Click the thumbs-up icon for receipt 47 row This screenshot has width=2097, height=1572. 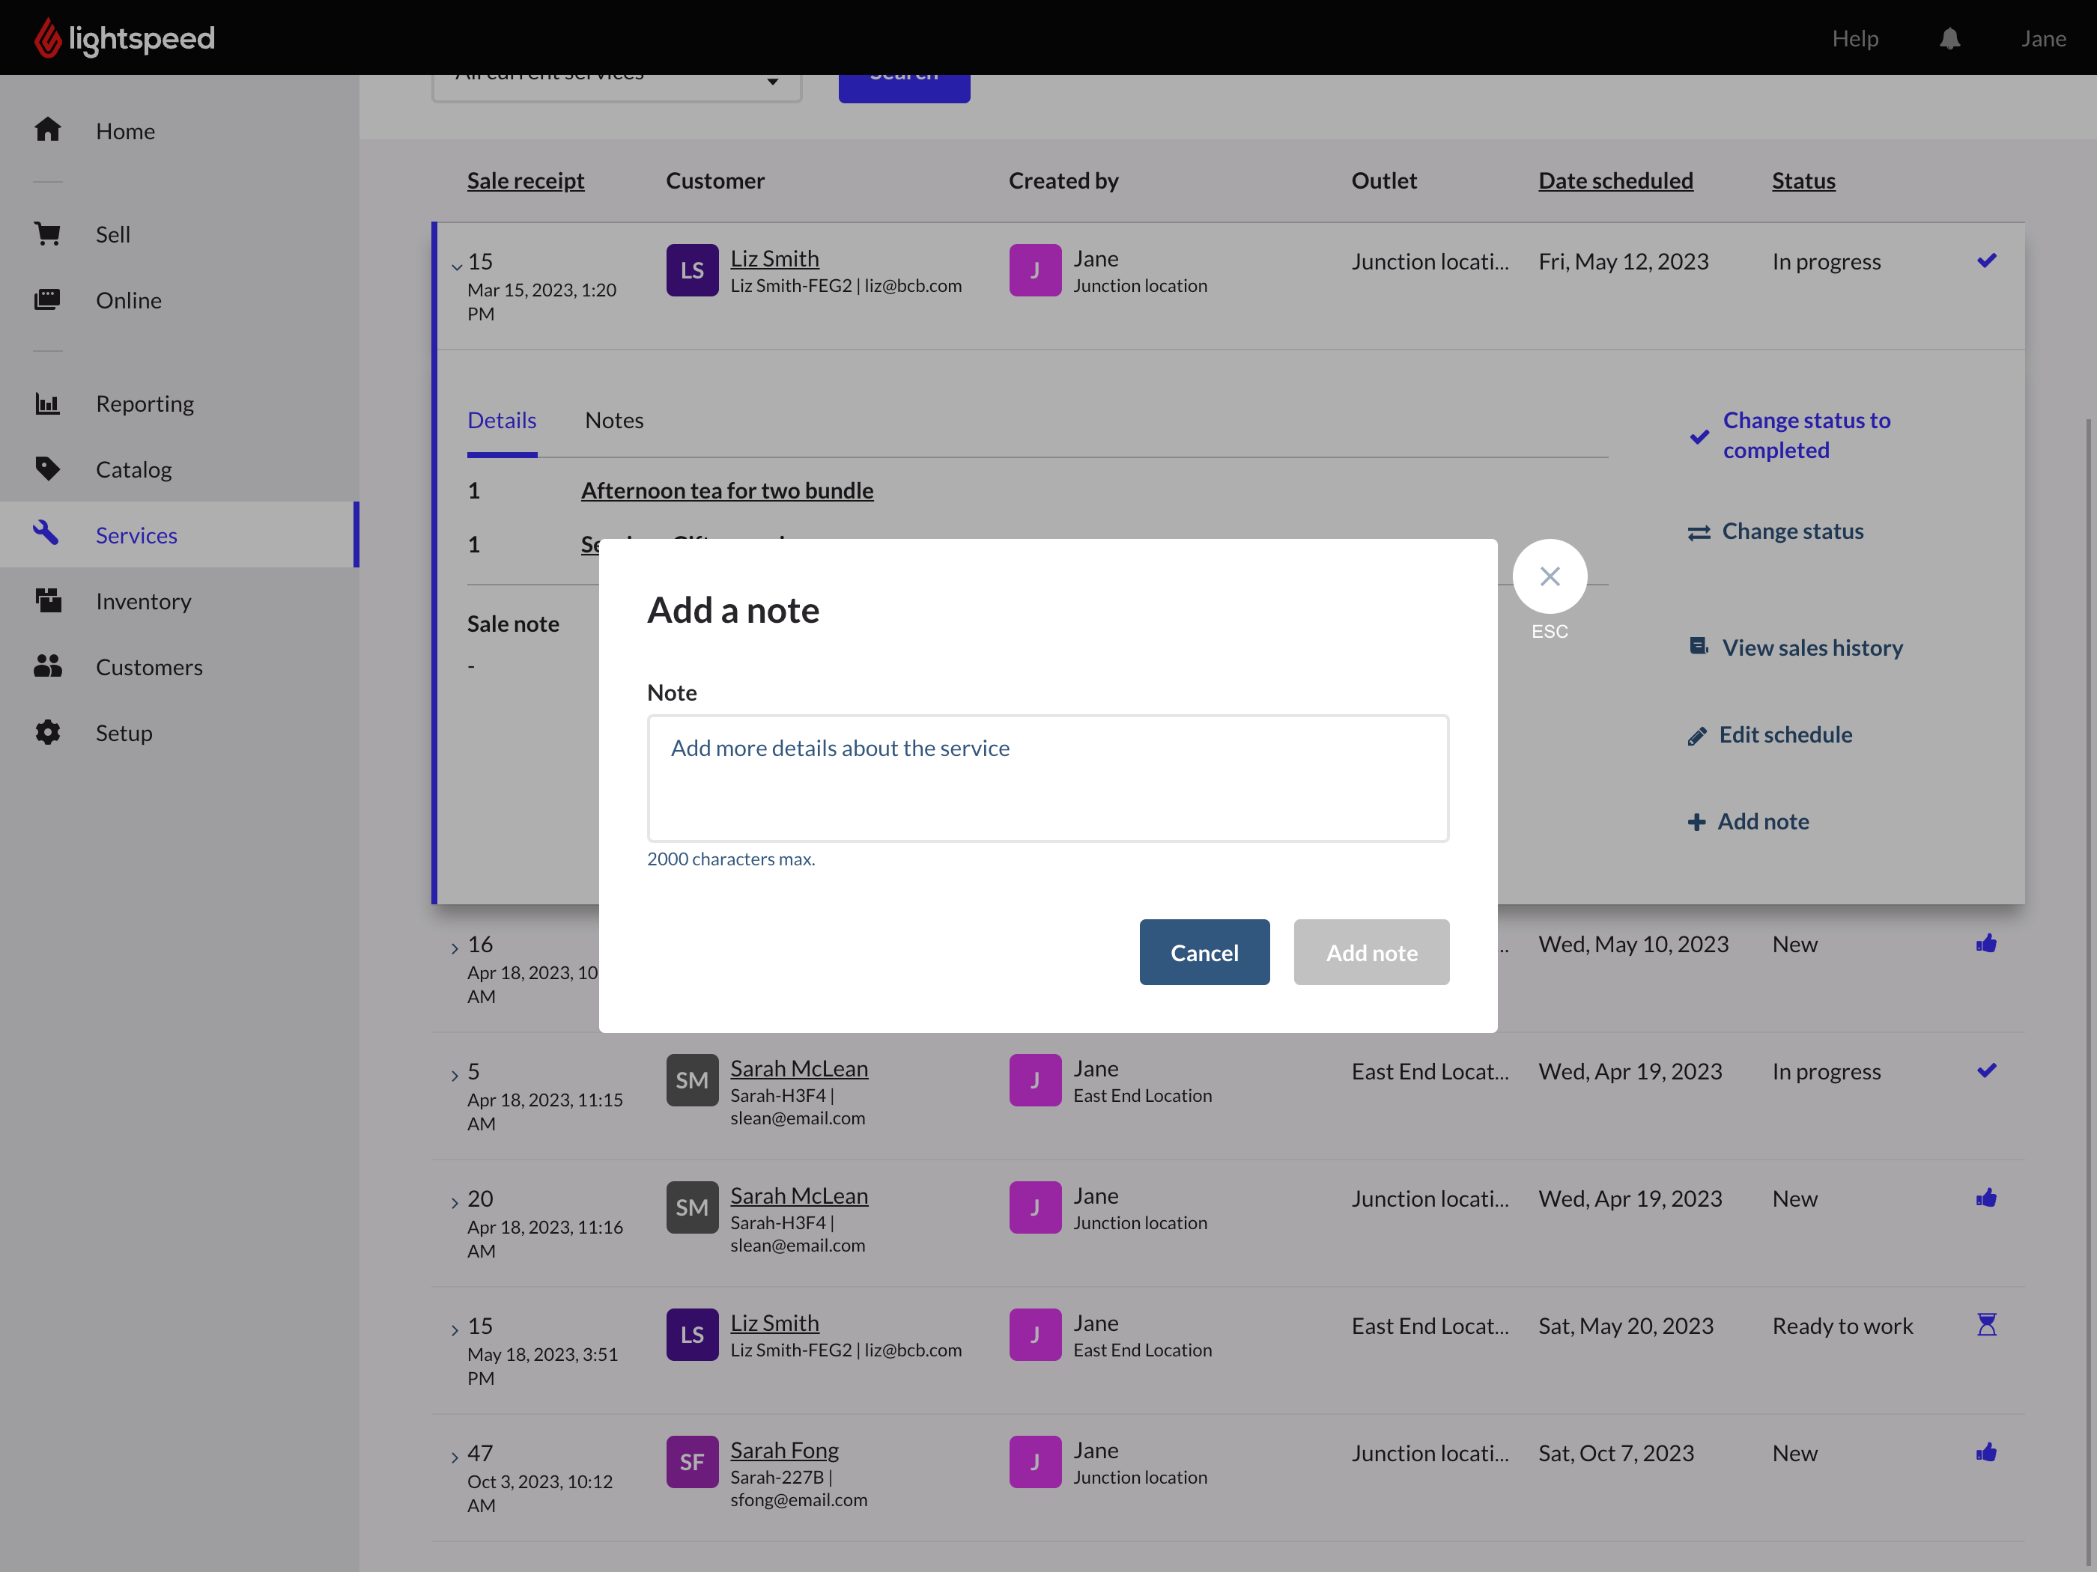point(1986,1451)
